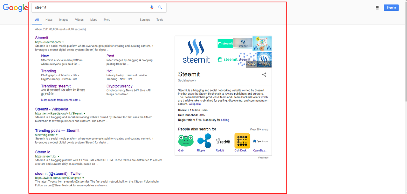Open the Trending posts — Steemit result
The width and height of the screenshot is (407, 194).
(x=57, y=130)
